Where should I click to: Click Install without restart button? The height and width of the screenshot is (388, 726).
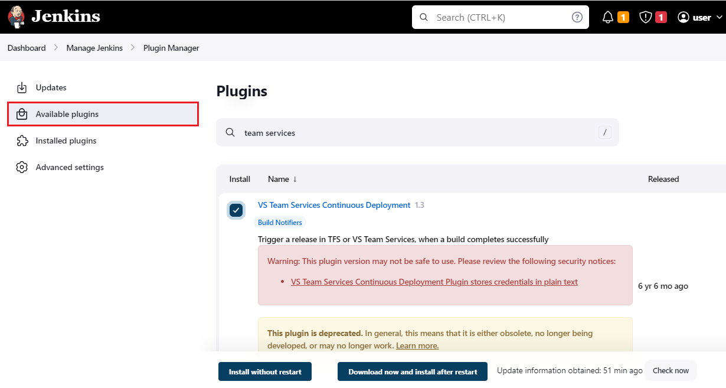pos(265,371)
